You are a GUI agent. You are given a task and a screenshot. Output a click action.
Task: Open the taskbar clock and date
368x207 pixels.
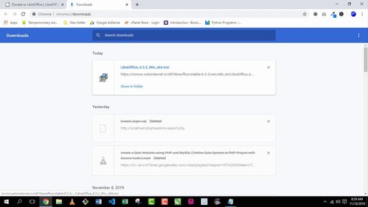click(x=357, y=202)
